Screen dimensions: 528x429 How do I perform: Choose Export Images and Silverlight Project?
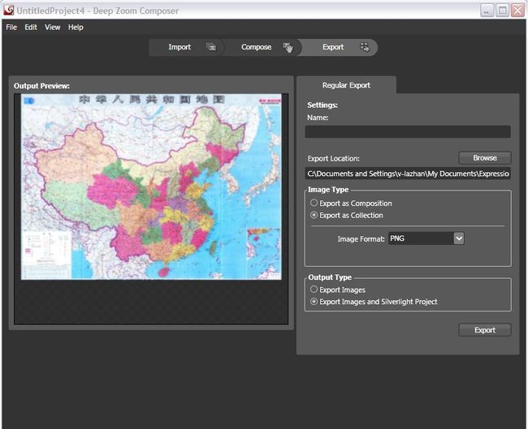[x=314, y=301]
